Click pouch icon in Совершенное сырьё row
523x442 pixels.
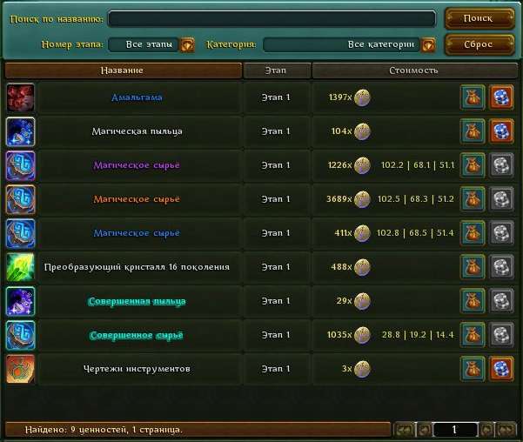tap(473, 335)
